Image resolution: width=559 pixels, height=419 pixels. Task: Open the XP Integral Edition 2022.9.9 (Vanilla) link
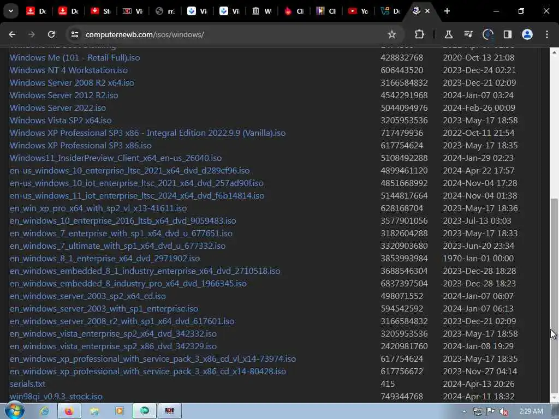tap(147, 133)
